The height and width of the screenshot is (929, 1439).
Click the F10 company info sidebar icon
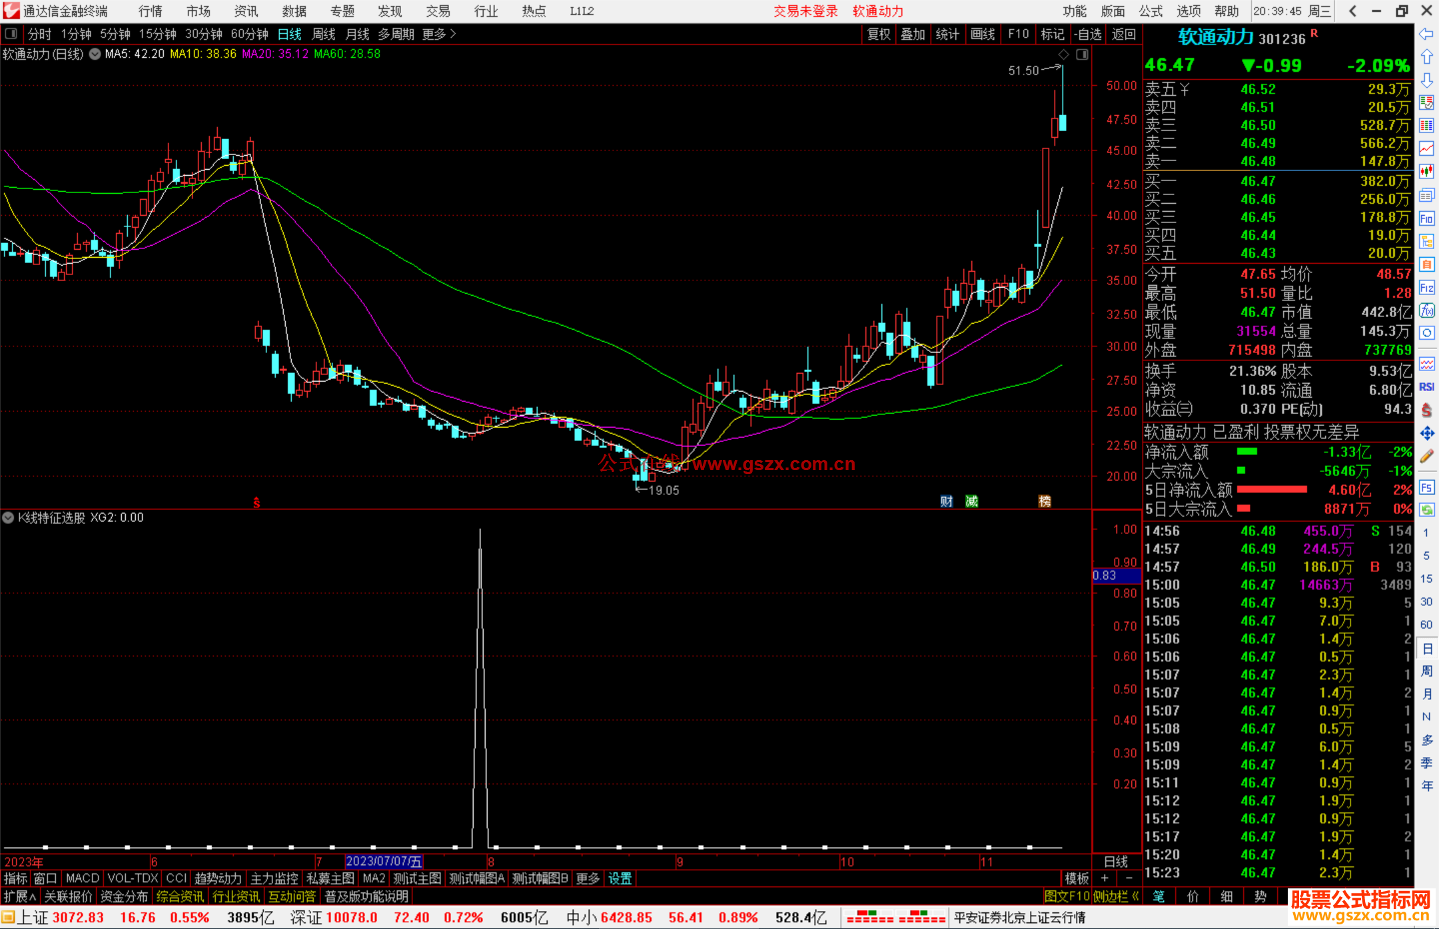[x=1426, y=218]
